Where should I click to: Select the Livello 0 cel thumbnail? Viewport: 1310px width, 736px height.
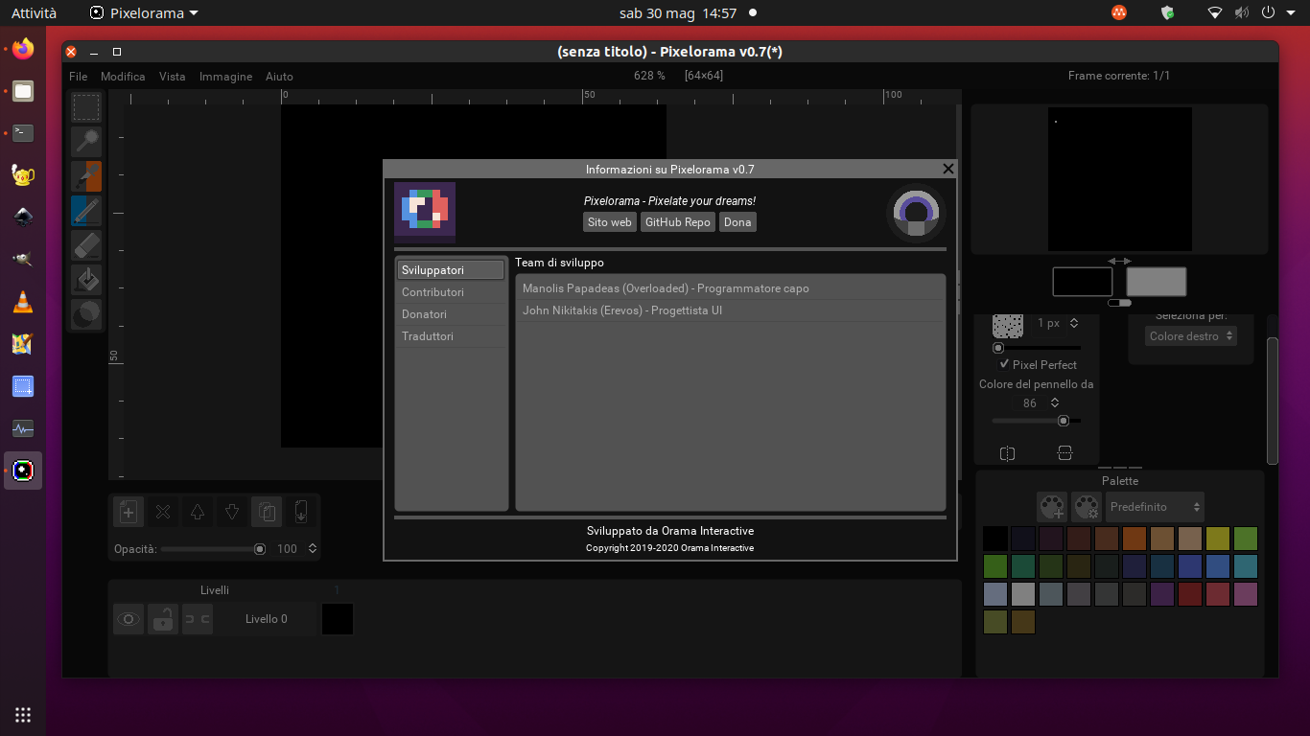pyautogui.click(x=338, y=619)
